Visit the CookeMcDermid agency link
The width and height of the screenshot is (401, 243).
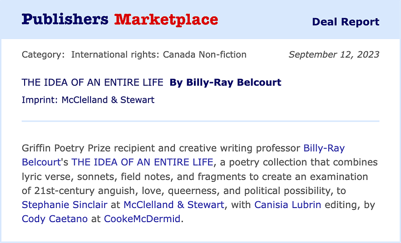tap(142, 219)
